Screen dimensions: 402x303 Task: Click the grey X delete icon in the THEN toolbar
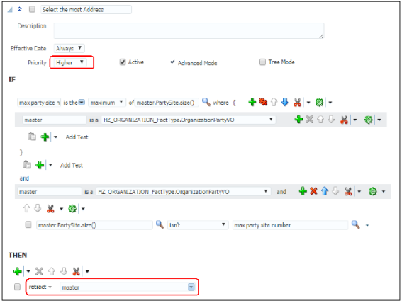point(39,271)
